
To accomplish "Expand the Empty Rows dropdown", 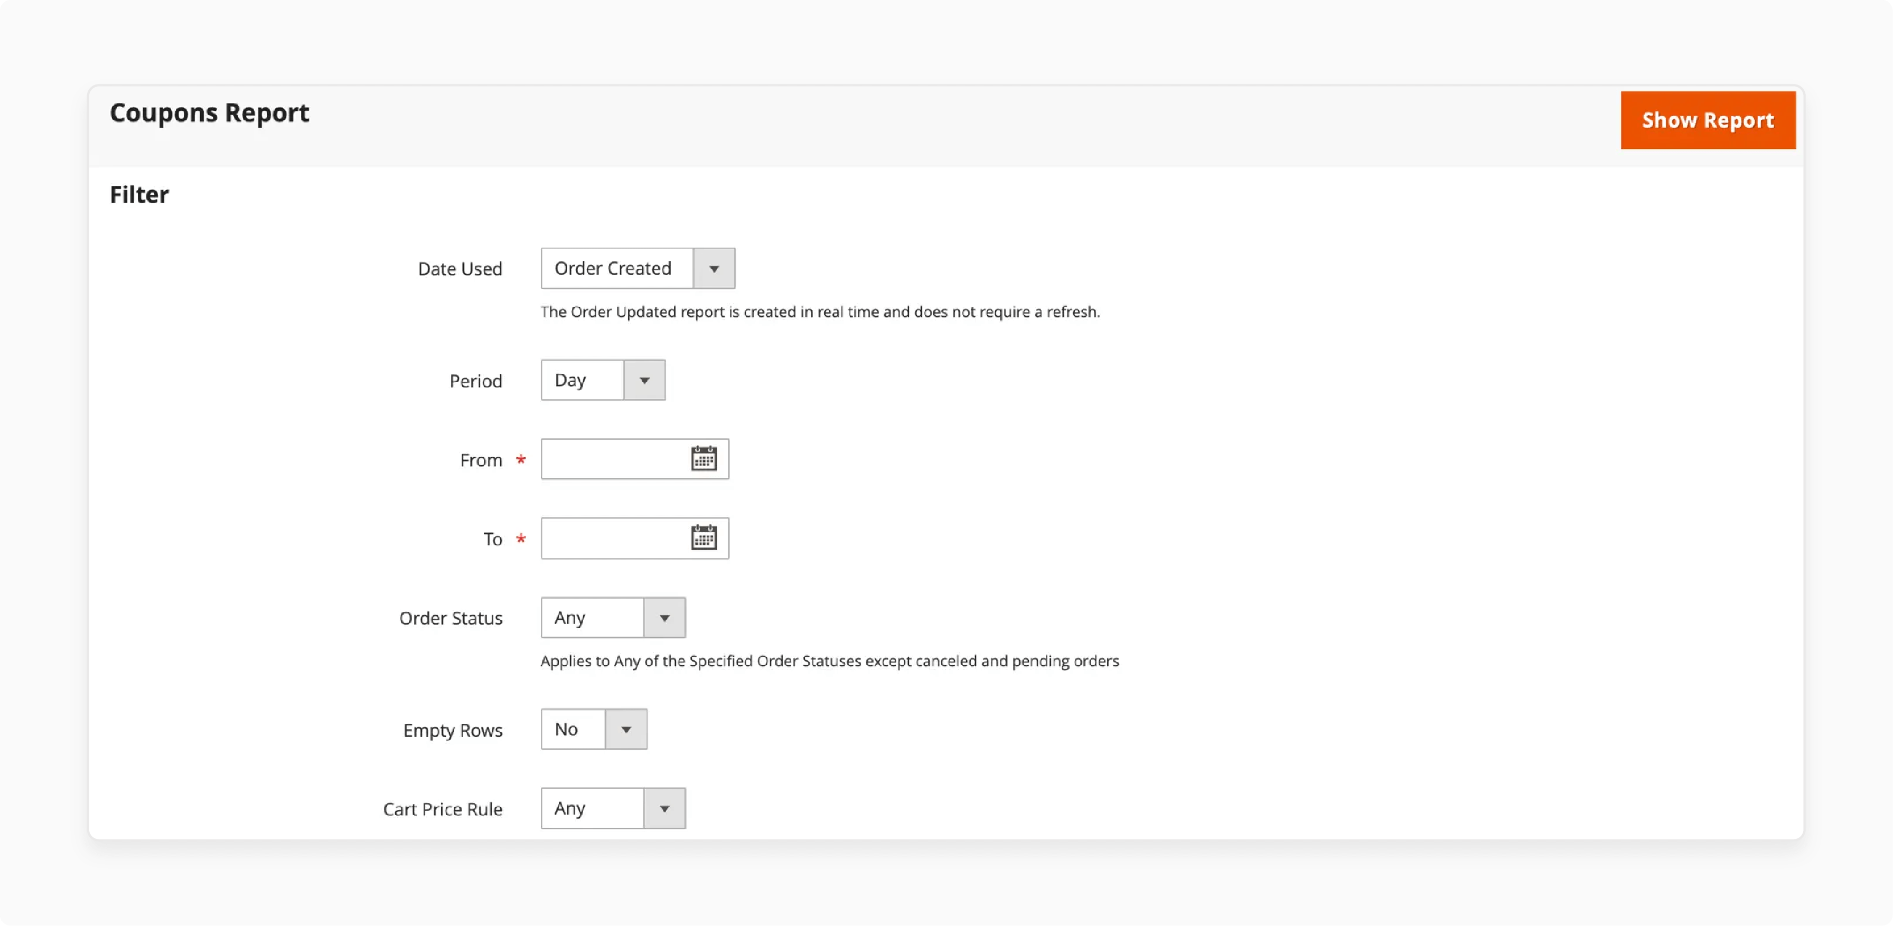I will [x=594, y=729].
